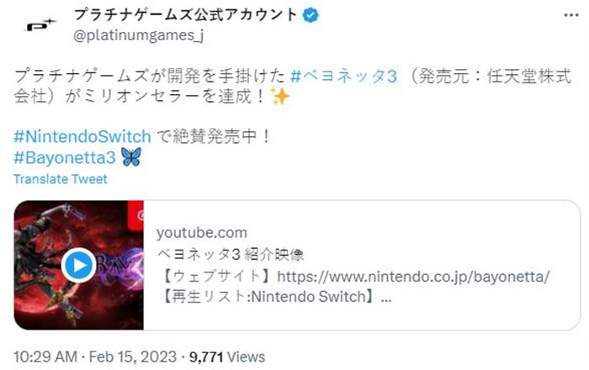Open the youtube.com link card domain

coord(202,233)
